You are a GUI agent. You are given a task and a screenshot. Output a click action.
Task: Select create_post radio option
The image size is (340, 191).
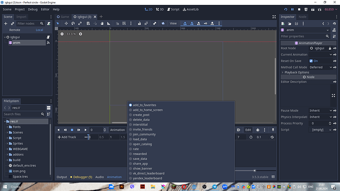(x=139, y=115)
